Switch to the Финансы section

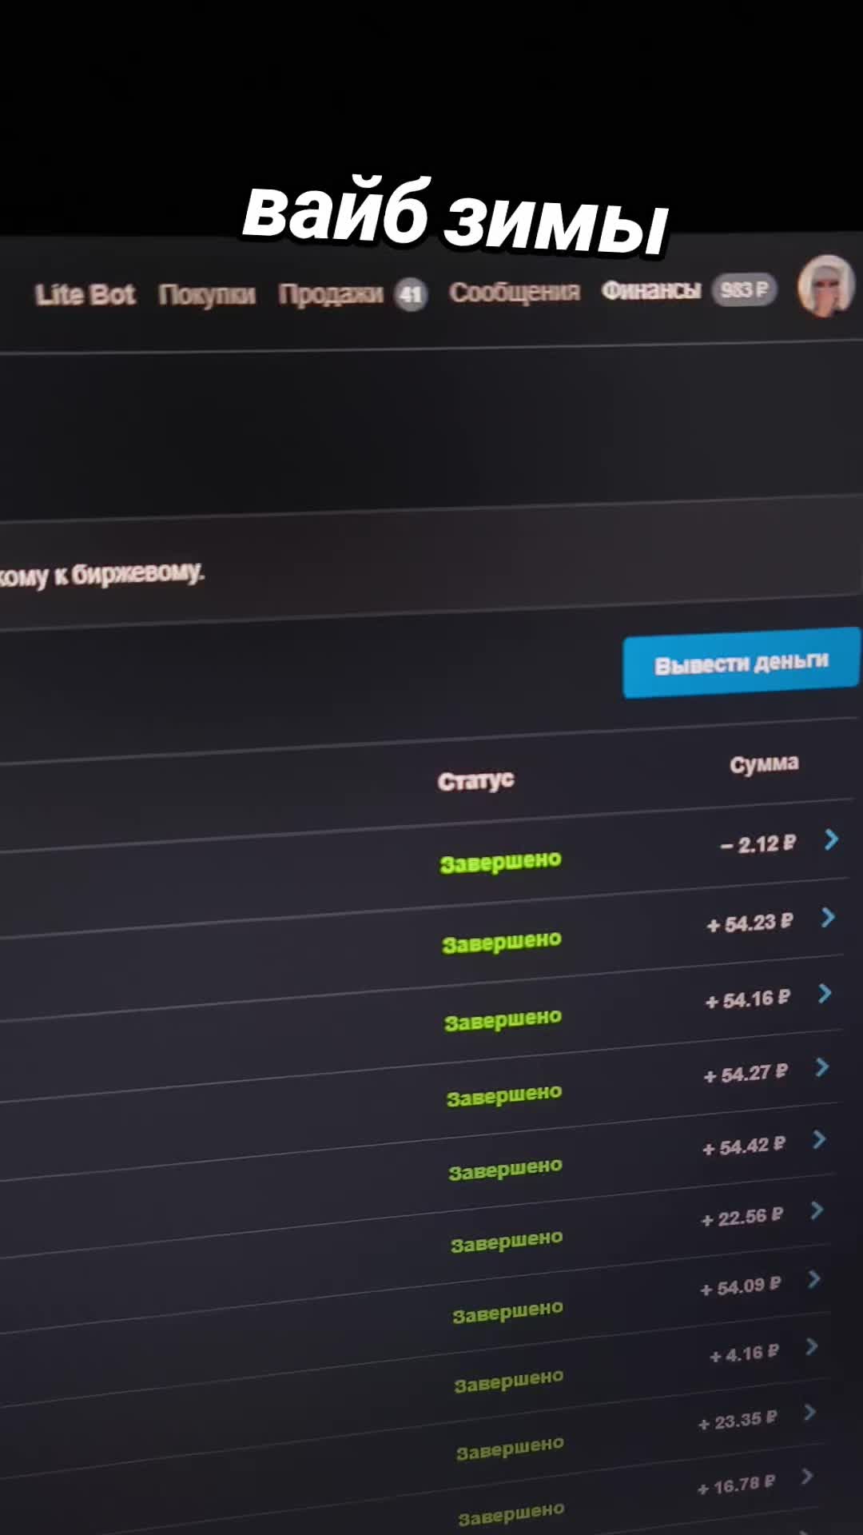[650, 289]
